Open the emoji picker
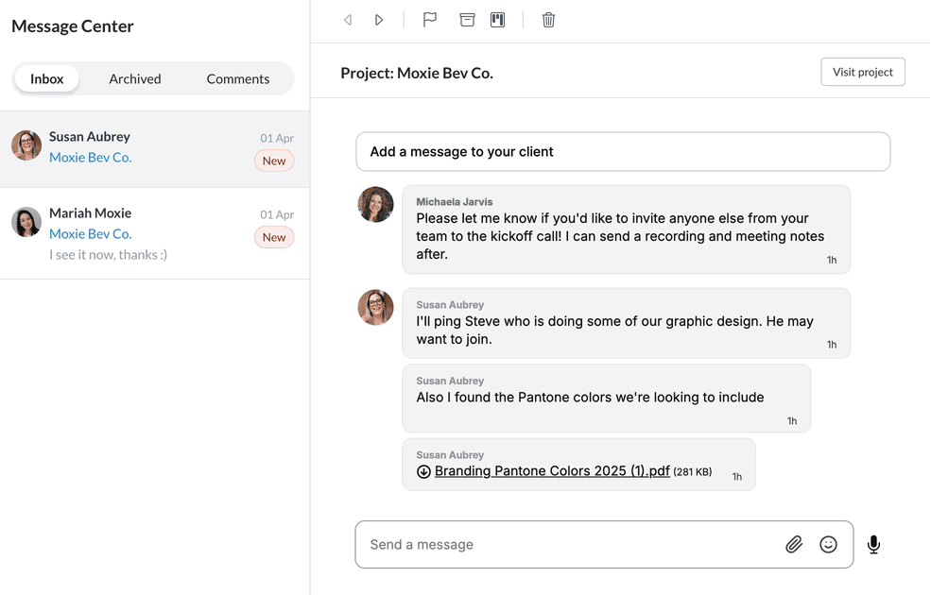 829,544
